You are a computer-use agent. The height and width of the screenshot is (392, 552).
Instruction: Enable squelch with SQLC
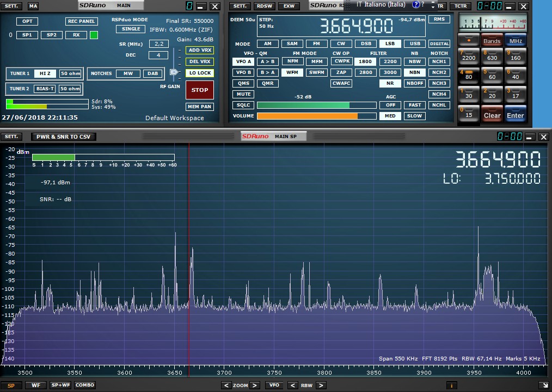tap(243, 105)
